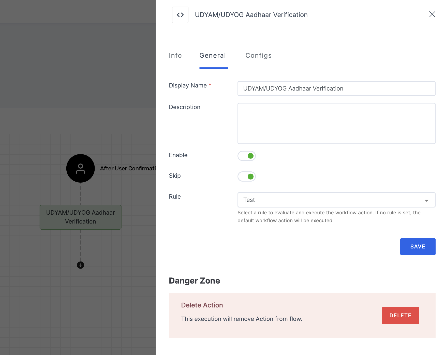Switch to the Info tab
Viewport: 445px width, 355px height.
(175, 55)
